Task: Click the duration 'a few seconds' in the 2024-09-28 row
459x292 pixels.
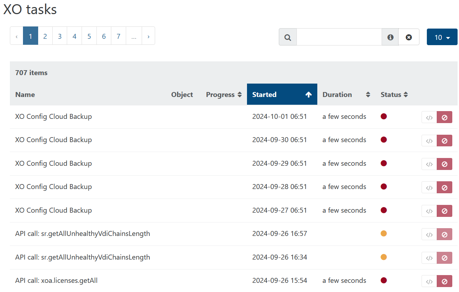Action: tap(344, 187)
